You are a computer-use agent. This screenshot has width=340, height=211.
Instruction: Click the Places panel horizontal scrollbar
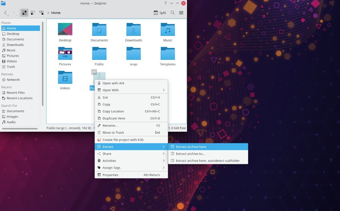[x=20, y=129]
